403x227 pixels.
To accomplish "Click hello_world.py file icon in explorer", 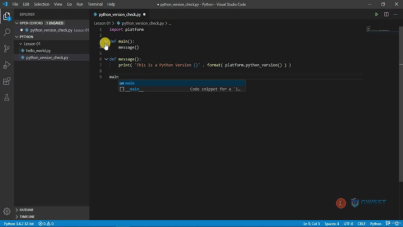I will pos(23,50).
